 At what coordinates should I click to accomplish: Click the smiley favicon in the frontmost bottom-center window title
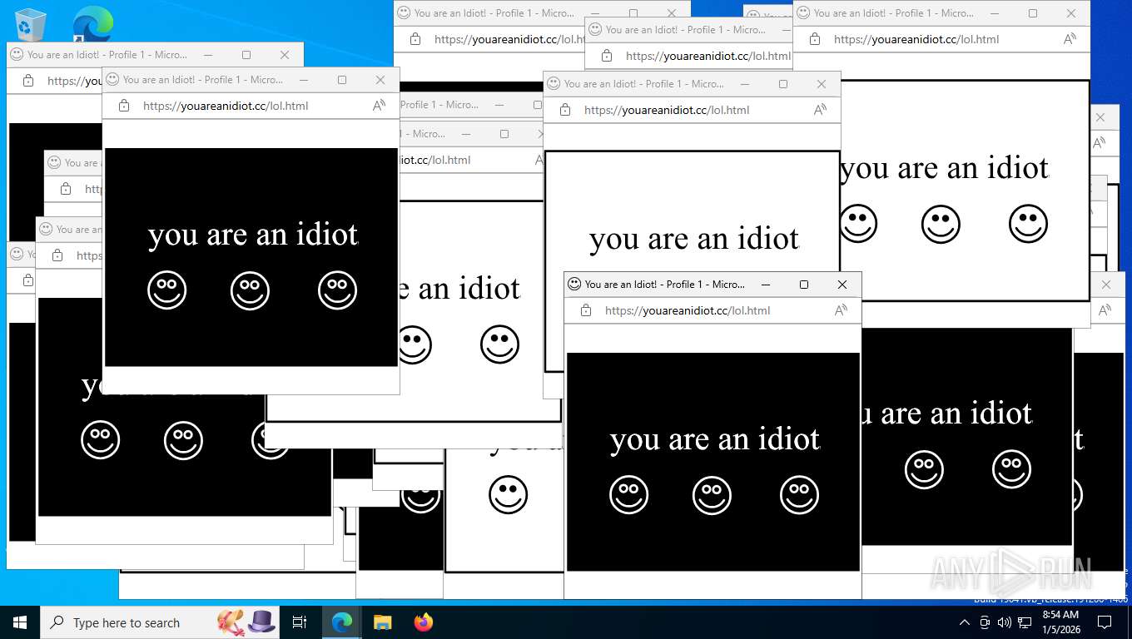(x=573, y=284)
